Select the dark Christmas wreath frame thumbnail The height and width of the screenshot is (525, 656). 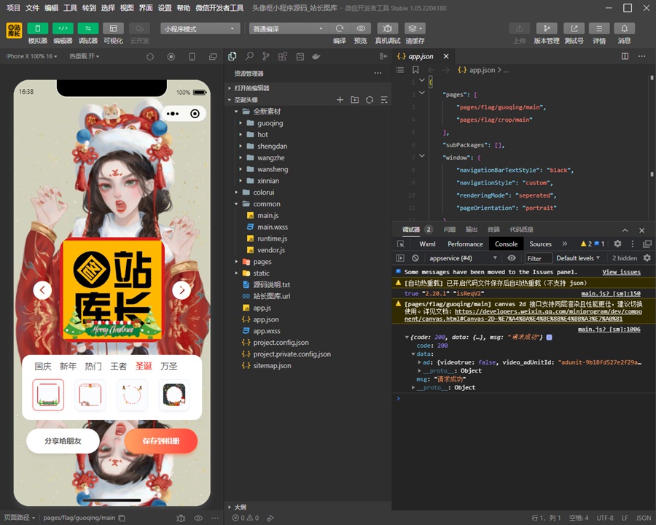(x=174, y=394)
